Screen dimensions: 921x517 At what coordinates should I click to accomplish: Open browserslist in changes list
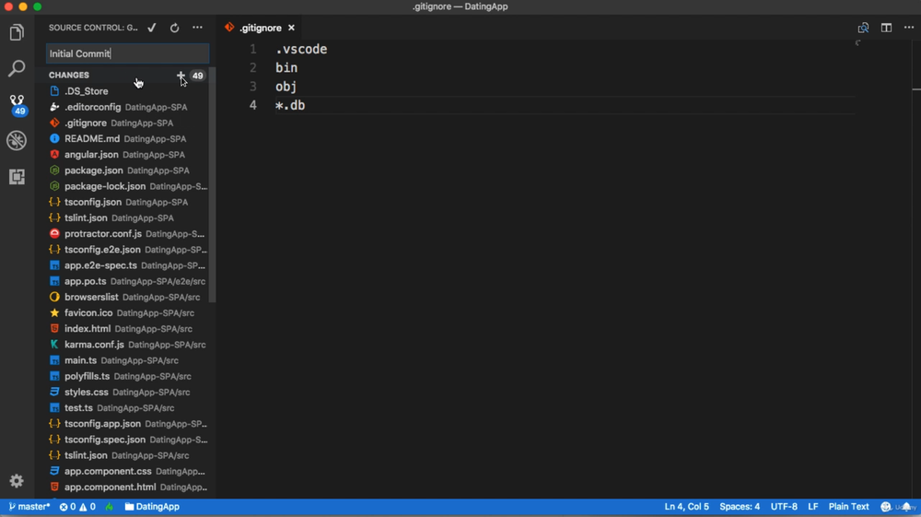127,298
